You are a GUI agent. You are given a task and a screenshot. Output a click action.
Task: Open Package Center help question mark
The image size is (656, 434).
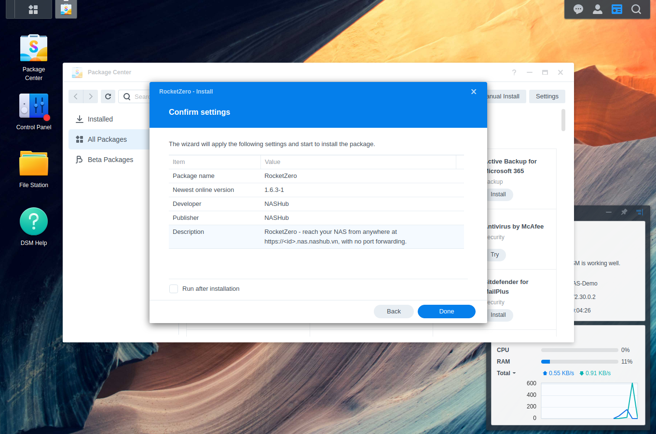[514, 72]
